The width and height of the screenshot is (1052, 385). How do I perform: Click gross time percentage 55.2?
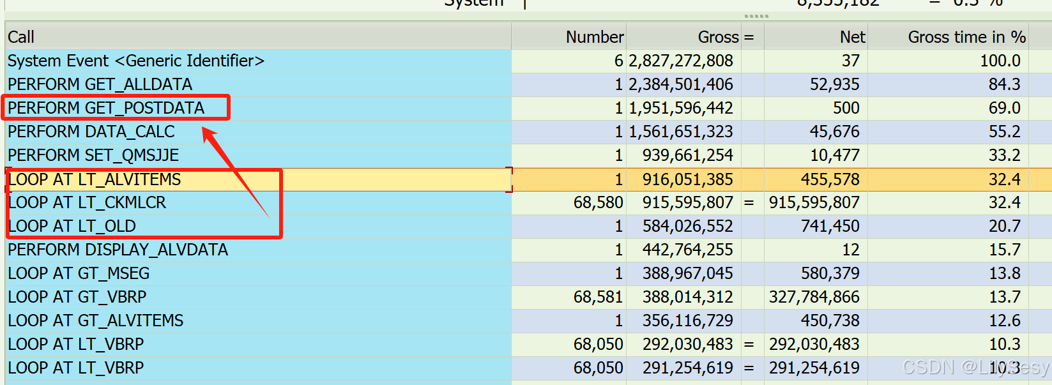1005,132
